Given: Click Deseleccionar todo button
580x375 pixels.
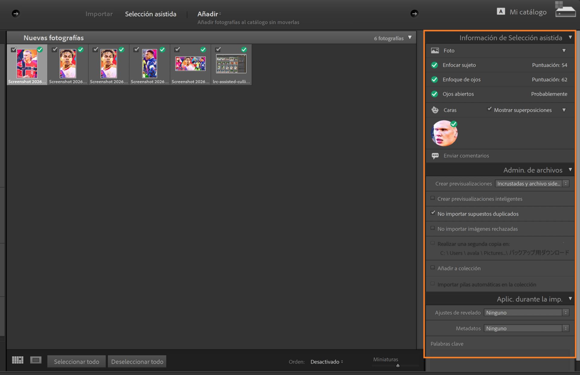Looking at the screenshot, I should pos(137,361).
